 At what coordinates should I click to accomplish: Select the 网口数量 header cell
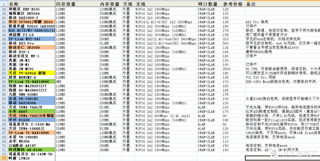point(209,4)
